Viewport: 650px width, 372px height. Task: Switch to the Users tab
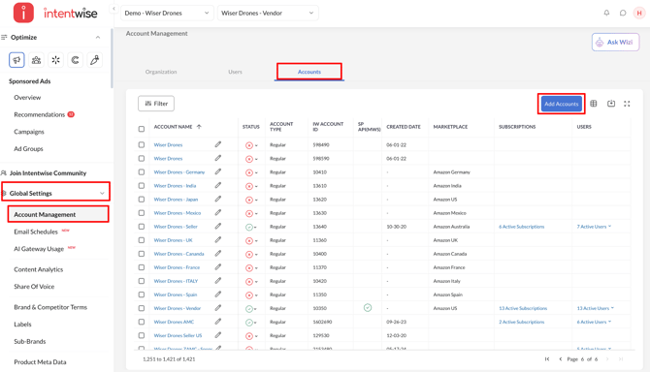[235, 72]
